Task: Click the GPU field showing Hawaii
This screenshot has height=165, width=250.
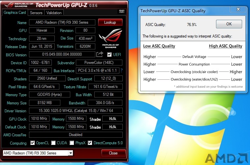Action: (42, 30)
